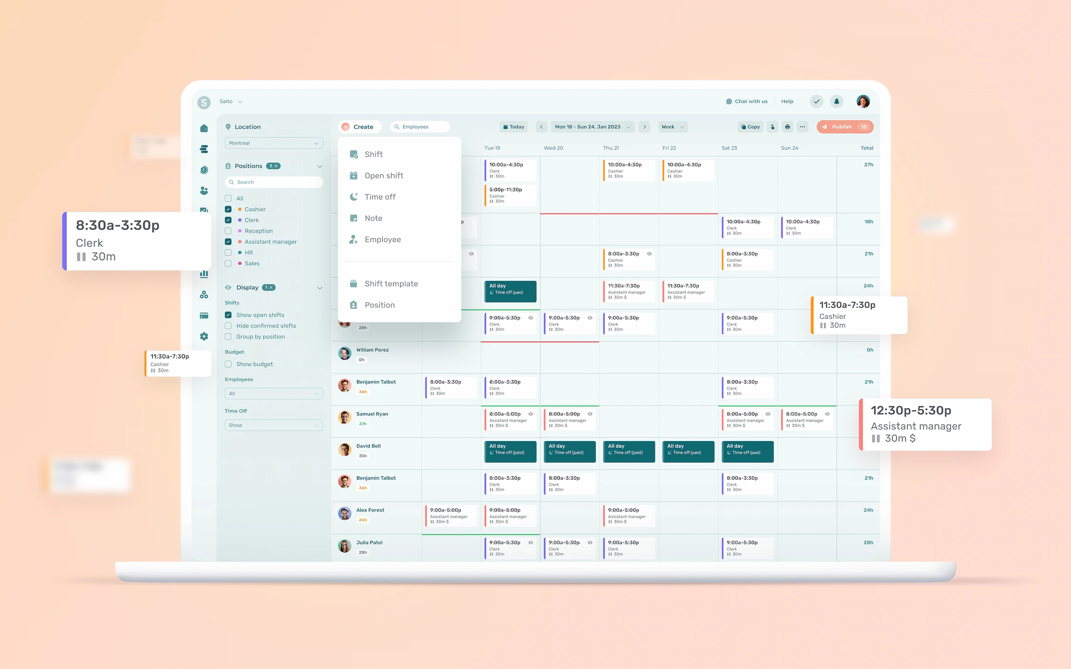Open the time clock icon in the sidebar
Screen dimensions: 1071x669
pos(204,170)
